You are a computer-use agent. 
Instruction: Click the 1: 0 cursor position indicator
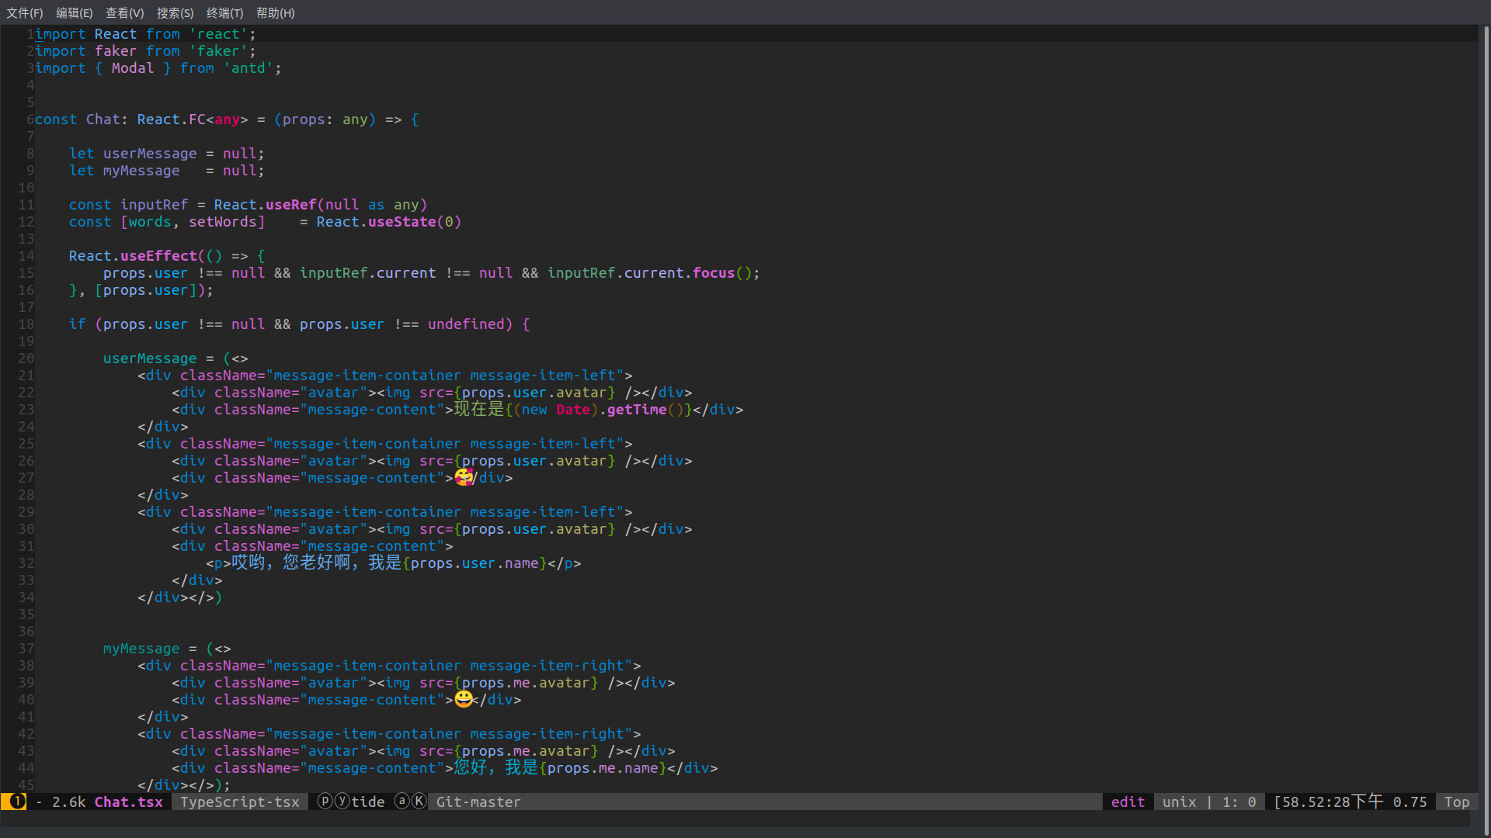click(1239, 802)
